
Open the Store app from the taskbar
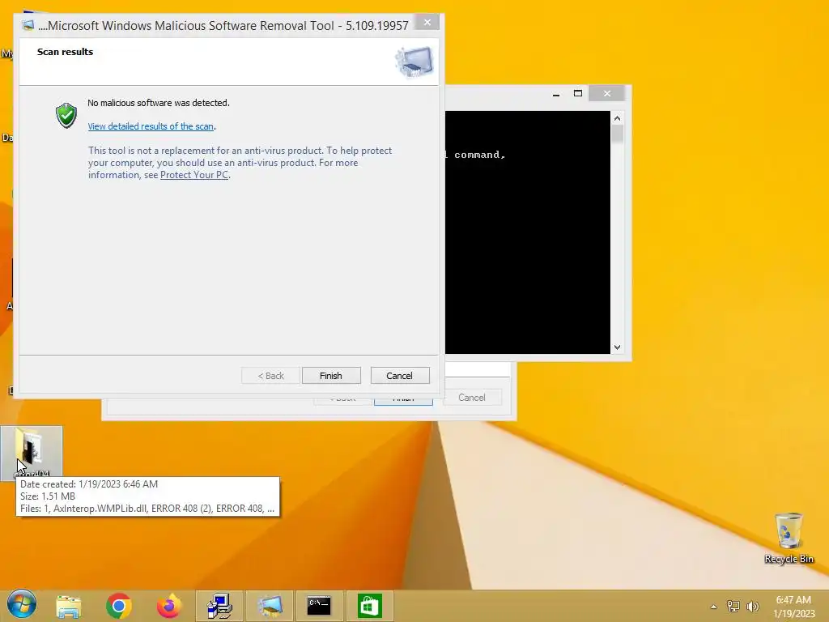point(369,606)
